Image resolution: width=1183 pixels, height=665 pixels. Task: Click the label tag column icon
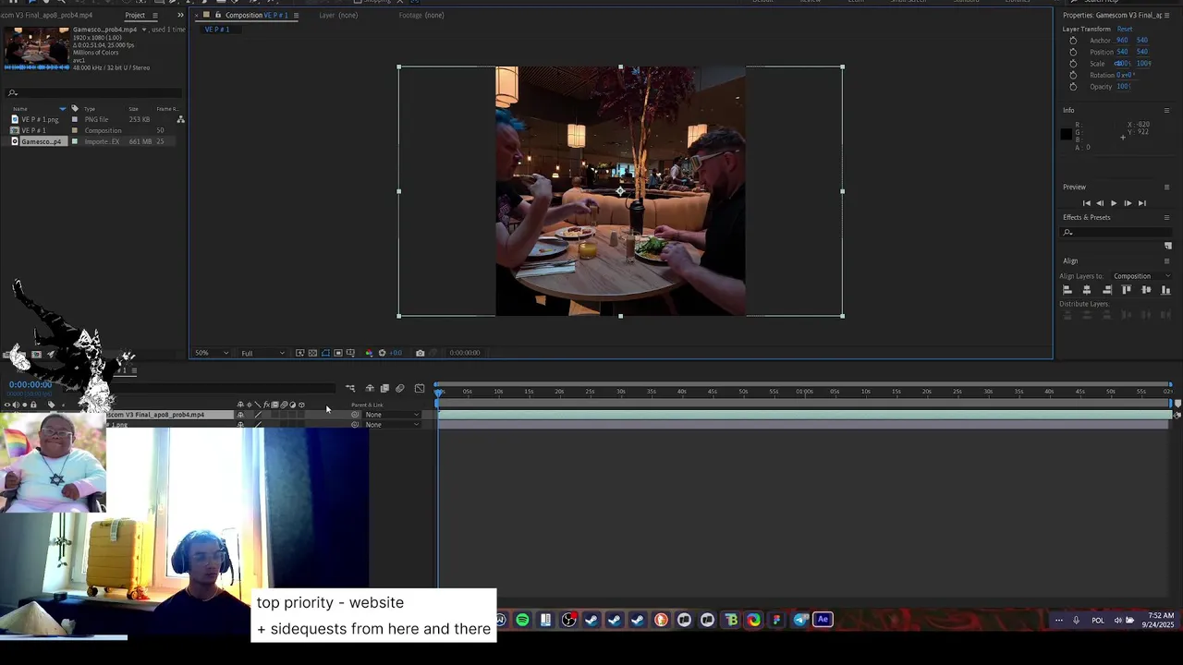[75, 109]
